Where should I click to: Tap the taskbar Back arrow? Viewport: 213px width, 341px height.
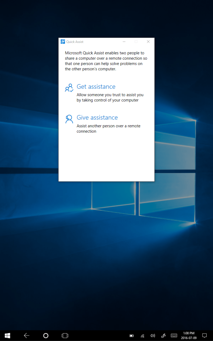27,335
